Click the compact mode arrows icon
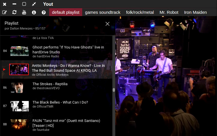The width and height of the screenshot is (217, 136). [34, 4]
